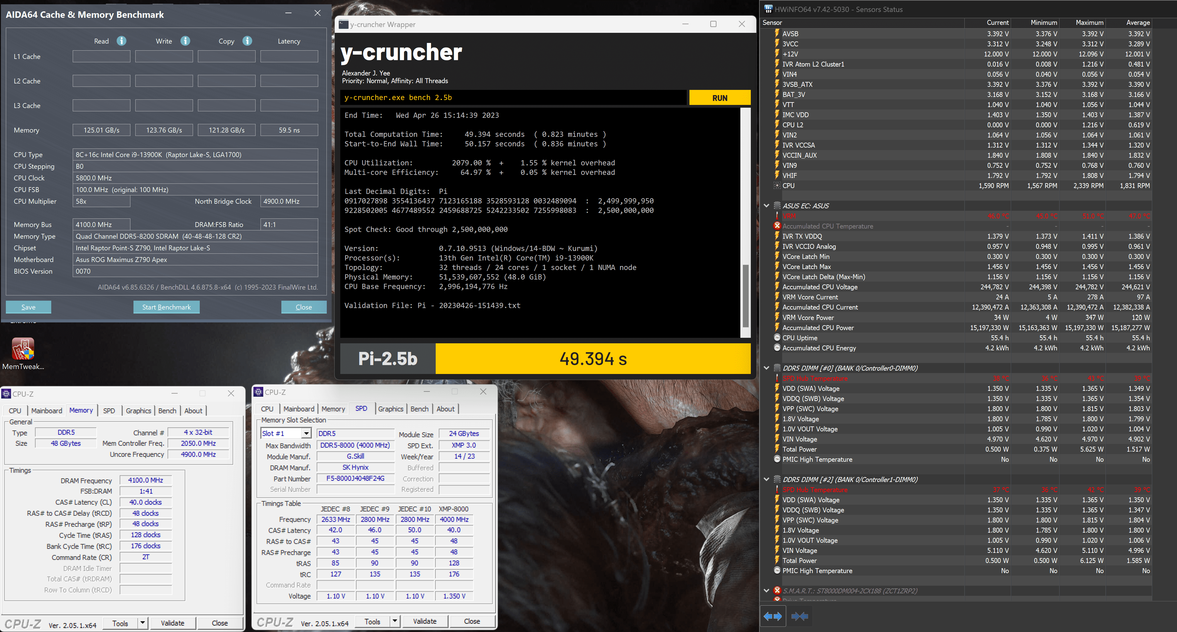Open About tab in right CPU-Z window
The image size is (1177, 632).
tap(446, 409)
